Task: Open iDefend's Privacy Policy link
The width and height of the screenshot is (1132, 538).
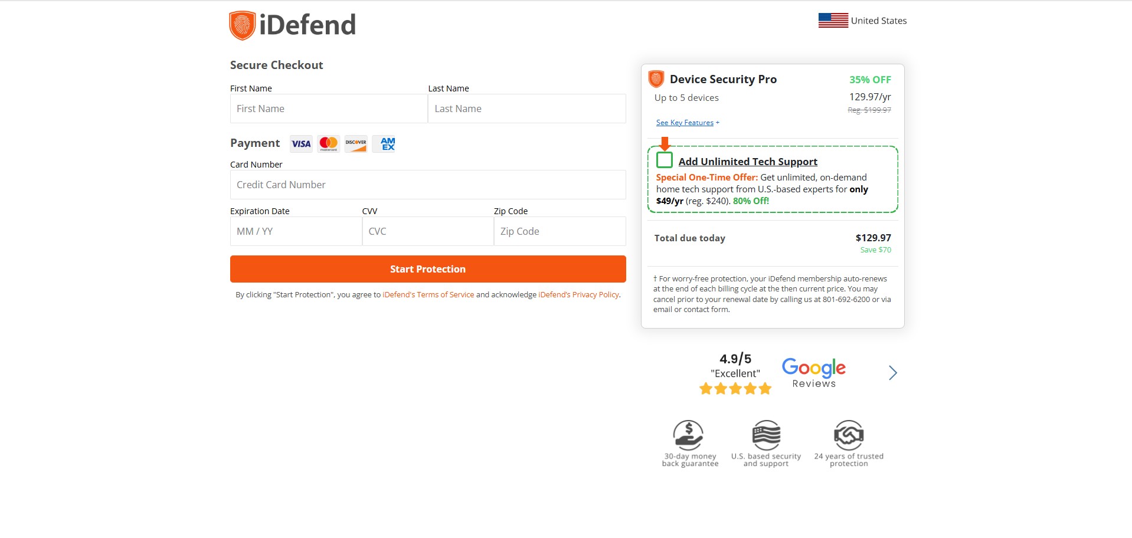Action: point(578,295)
